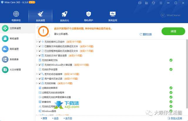Viewport: 188px width, 121px height.
Task: Switch to the 系统清理 tab
Action: pyautogui.click(x=41, y=16)
